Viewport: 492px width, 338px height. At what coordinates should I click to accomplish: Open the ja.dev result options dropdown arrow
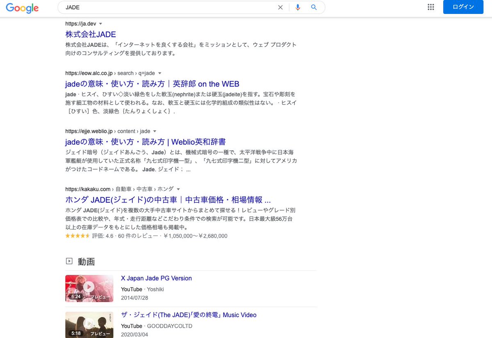(101, 24)
